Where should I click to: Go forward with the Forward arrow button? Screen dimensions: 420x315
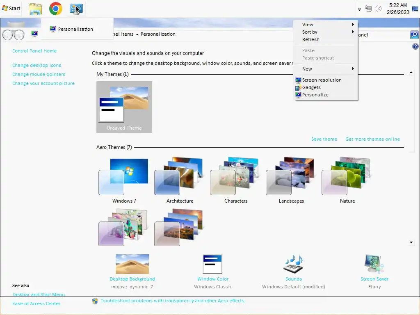pyautogui.click(x=19, y=35)
